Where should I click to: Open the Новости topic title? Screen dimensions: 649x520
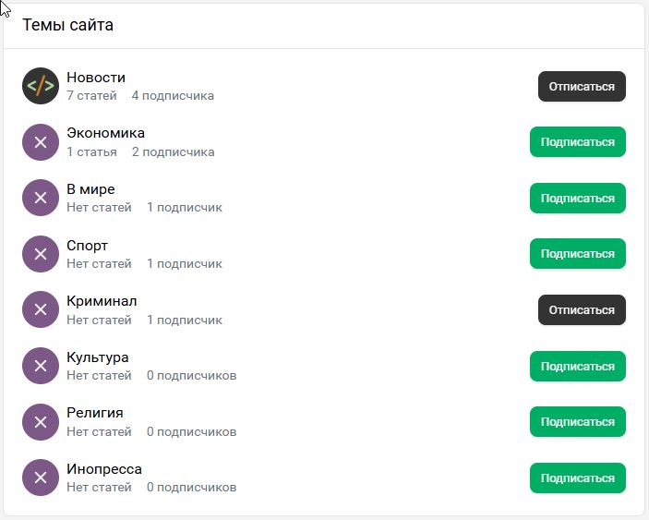tap(96, 78)
